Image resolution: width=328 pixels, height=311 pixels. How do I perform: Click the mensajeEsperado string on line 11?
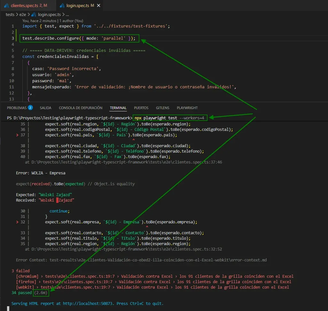154,87
